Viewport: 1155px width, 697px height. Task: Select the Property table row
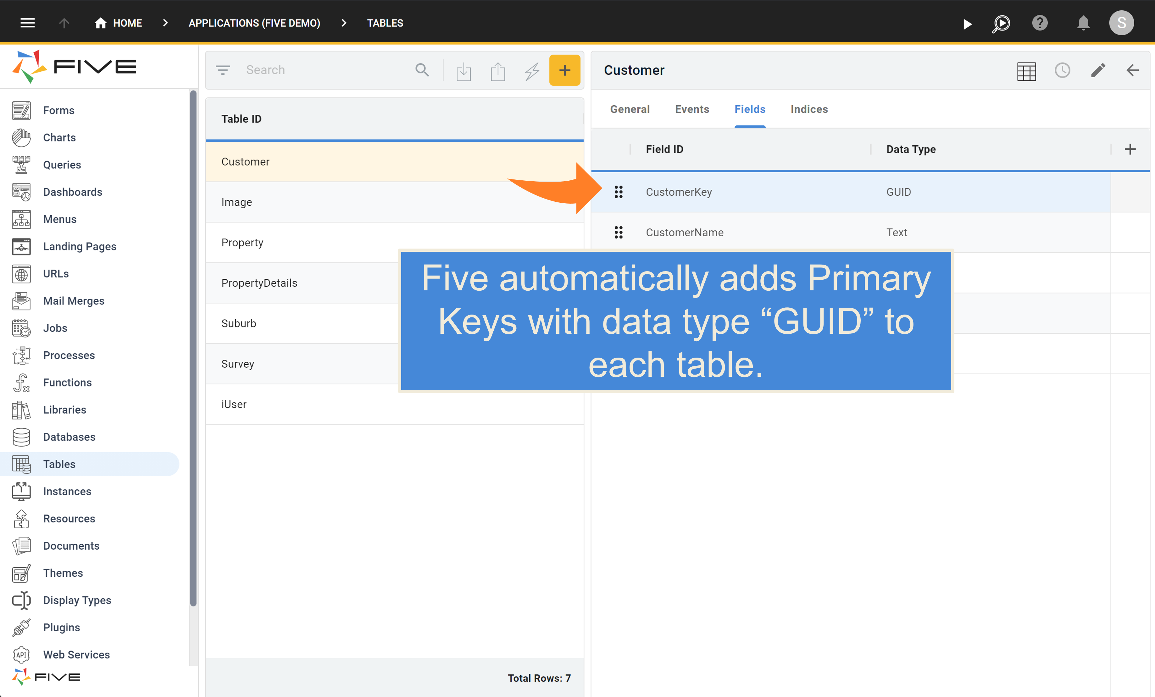pos(394,242)
